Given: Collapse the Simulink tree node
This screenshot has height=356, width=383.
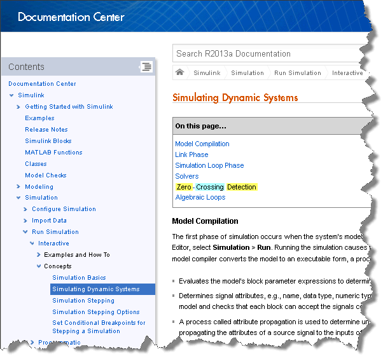Looking at the screenshot, I should coord(11,95).
